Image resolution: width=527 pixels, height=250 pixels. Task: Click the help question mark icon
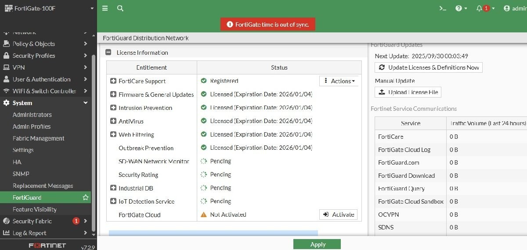point(458,8)
